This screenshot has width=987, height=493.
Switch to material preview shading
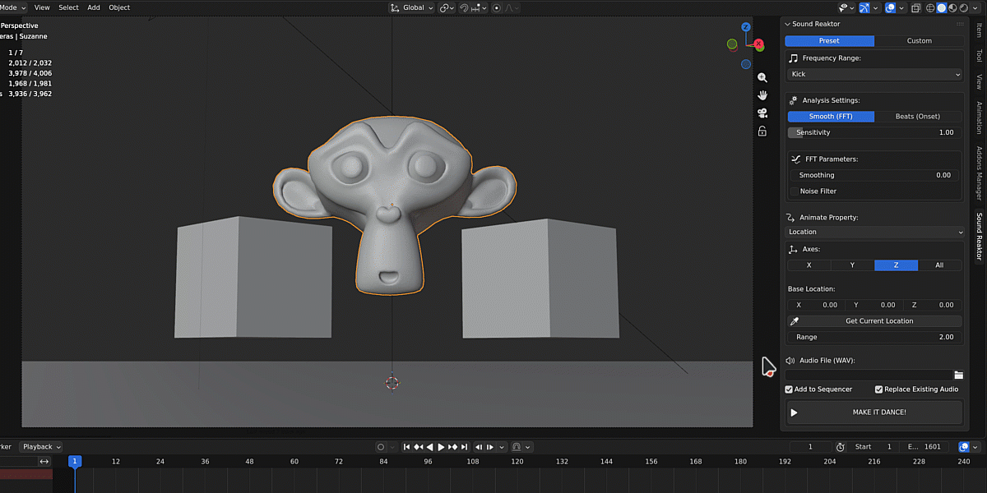(x=952, y=7)
